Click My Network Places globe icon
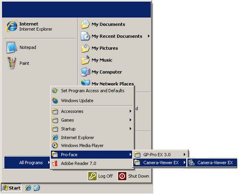 point(86,83)
